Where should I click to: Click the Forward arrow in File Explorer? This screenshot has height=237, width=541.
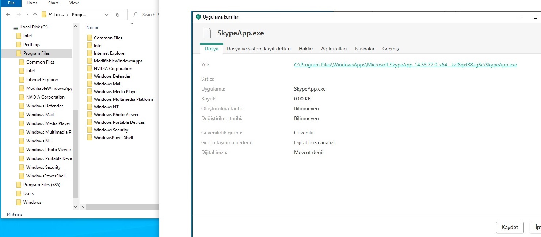pos(18,15)
